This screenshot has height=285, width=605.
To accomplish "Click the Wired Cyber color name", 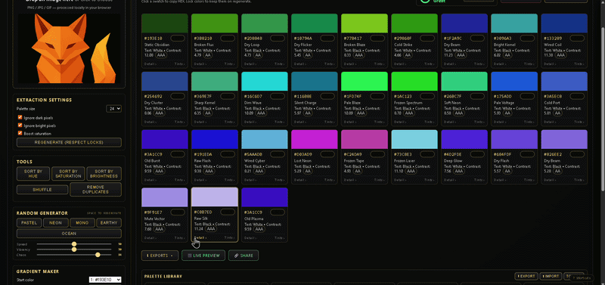I will [253, 161].
